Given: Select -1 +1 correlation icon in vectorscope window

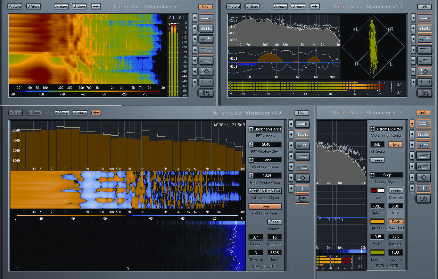Looking at the screenshot, I should [x=425, y=82].
